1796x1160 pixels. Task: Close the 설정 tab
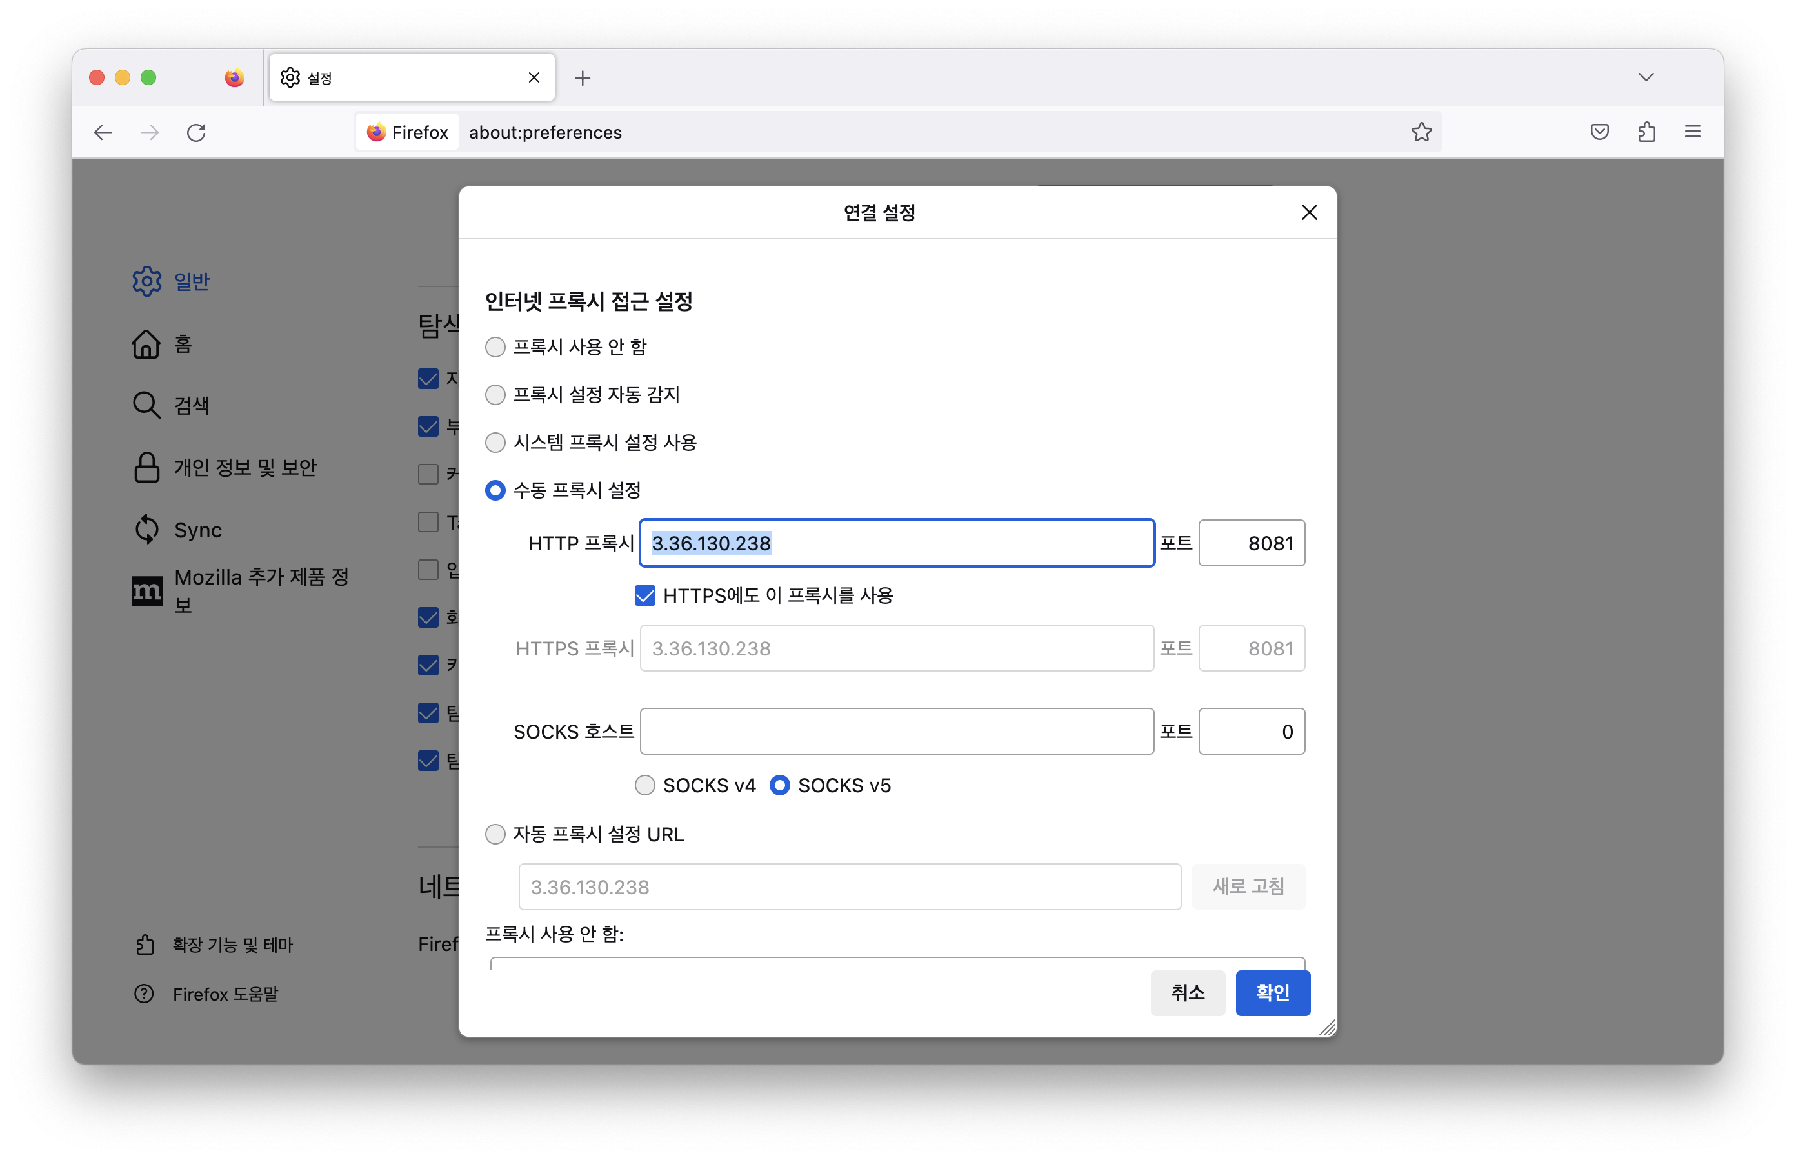click(x=534, y=77)
